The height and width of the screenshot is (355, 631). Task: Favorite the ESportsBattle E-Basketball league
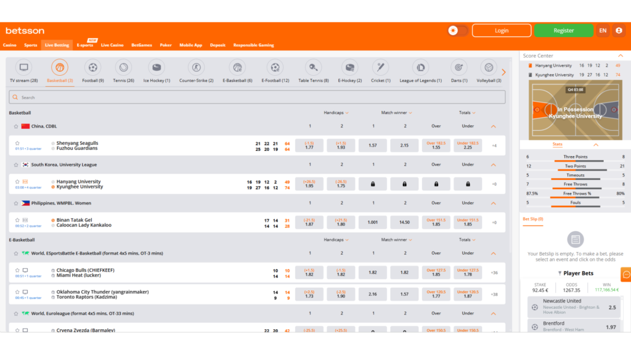16,253
